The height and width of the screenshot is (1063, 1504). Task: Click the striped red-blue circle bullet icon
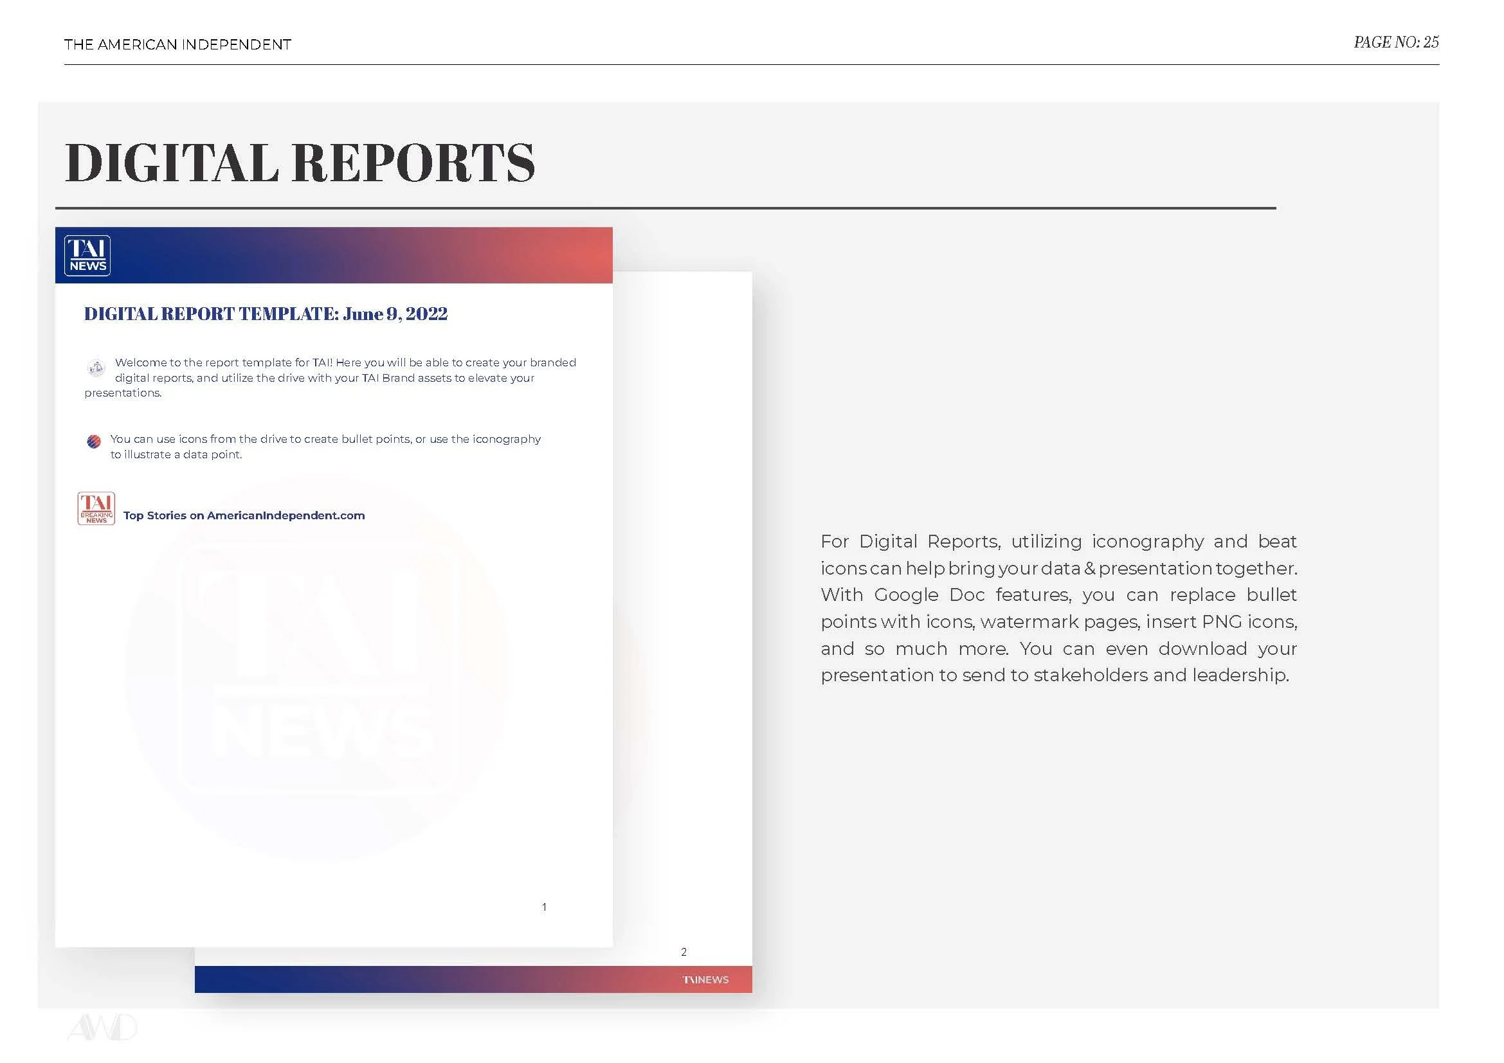click(94, 442)
